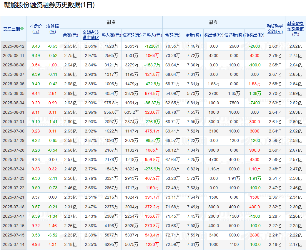Click market value ratio 2.25%
The width and height of the screenshot is (306, 250).
tap(91, 244)
